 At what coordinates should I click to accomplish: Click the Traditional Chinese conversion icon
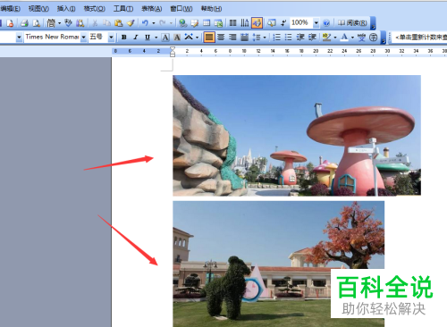(x=51, y=23)
